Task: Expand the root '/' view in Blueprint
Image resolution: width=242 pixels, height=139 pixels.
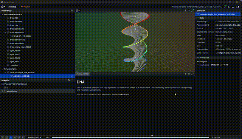Action: tap(3, 88)
